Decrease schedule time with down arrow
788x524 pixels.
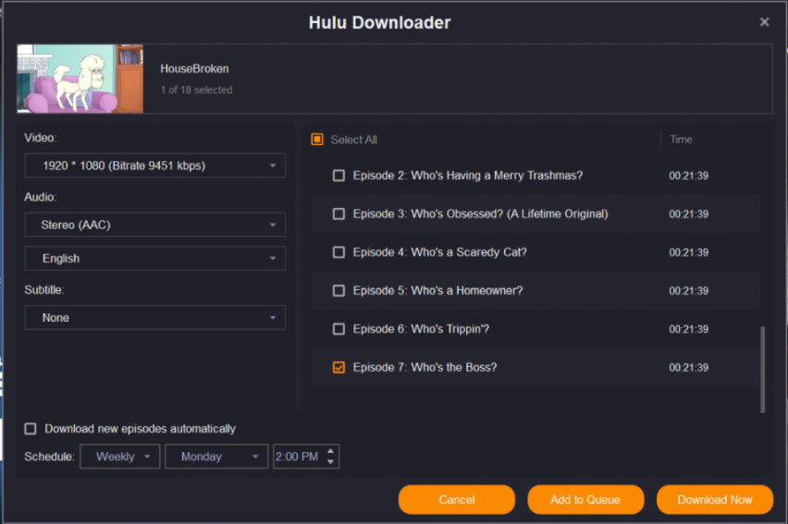click(x=330, y=462)
